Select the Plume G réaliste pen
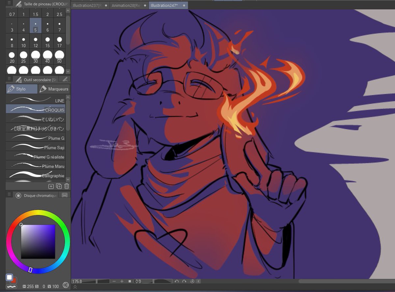The height and width of the screenshot is (292, 395). click(x=36, y=156)
